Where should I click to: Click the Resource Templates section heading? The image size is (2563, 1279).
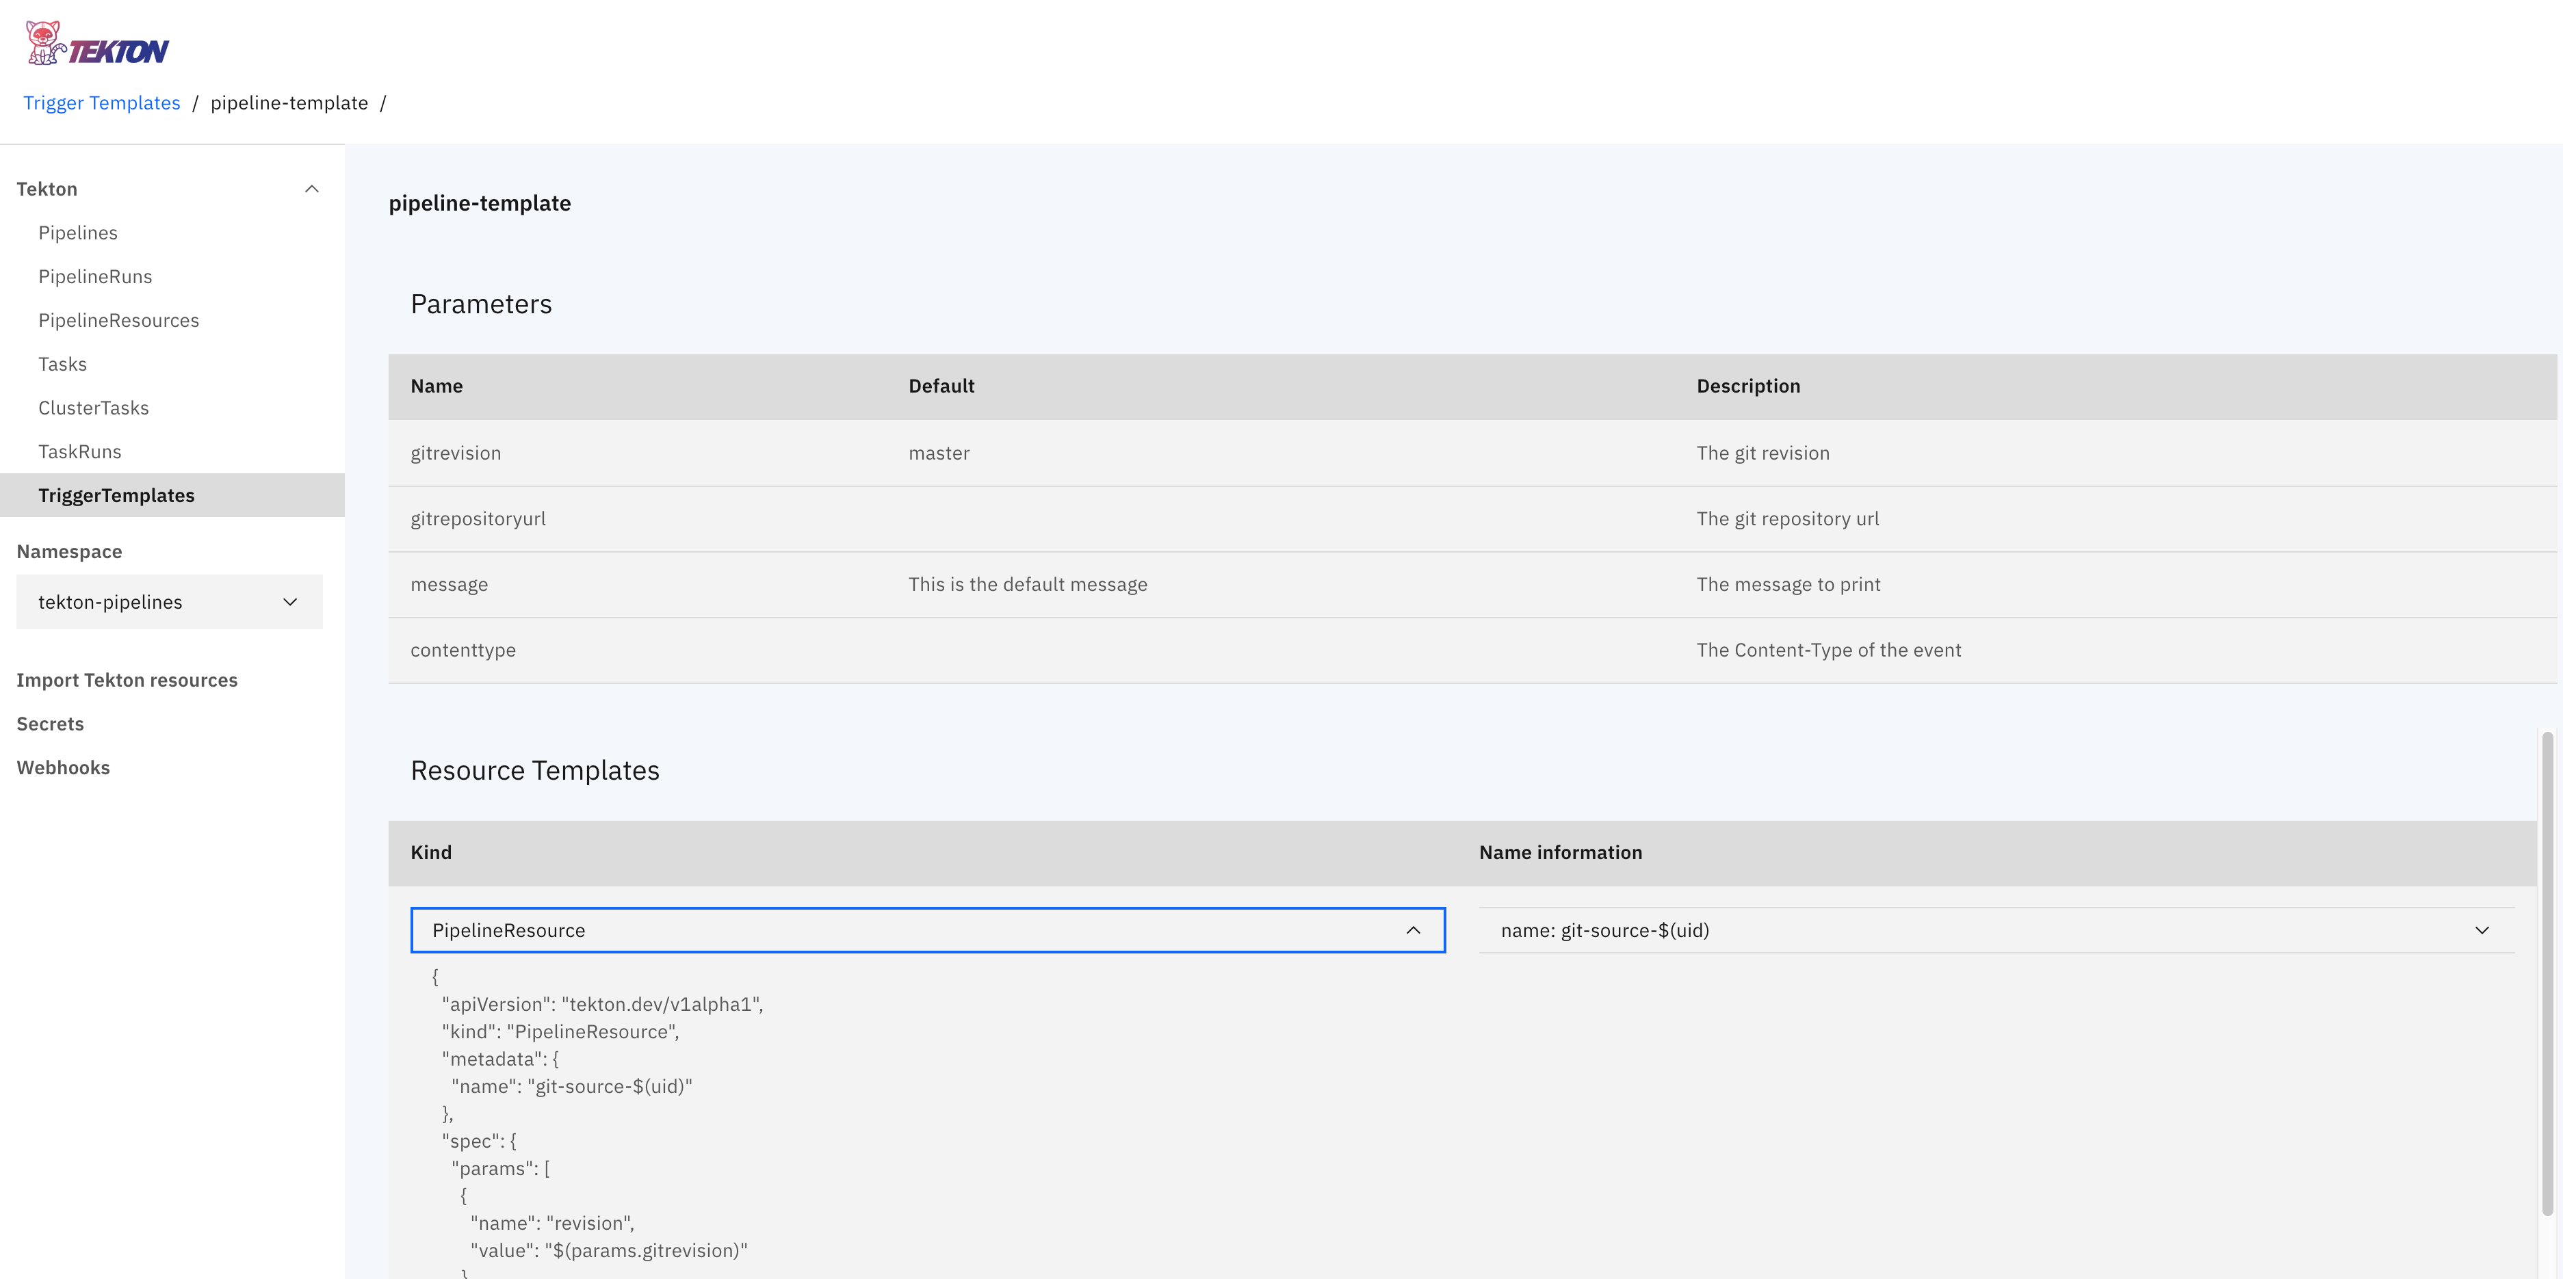coord(535,771)
